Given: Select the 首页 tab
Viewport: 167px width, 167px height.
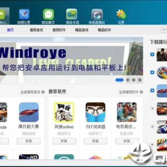Looking at the screenshot, I should click(x=10, y=30).
